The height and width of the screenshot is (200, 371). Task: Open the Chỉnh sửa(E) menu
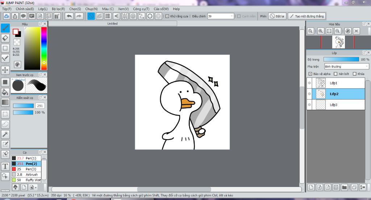click(x=25, y=9)
